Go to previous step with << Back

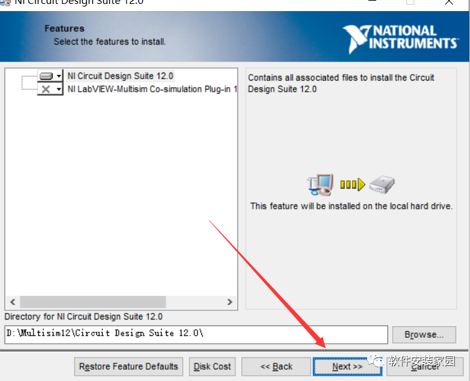pyautogui.click(x=276, y=367)
